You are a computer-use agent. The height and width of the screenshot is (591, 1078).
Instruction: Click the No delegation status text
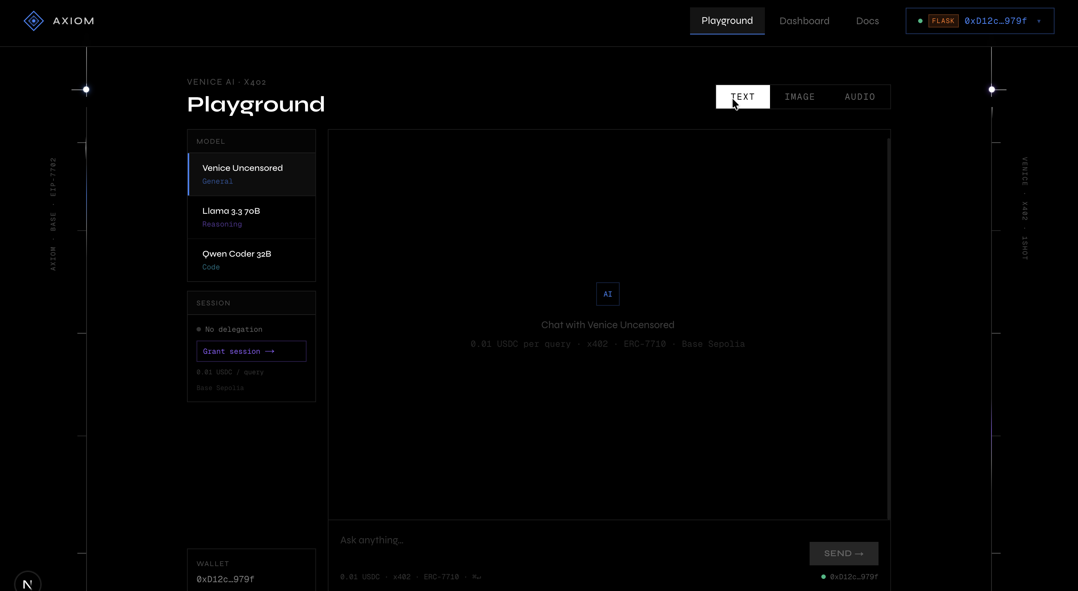(234, 329)
